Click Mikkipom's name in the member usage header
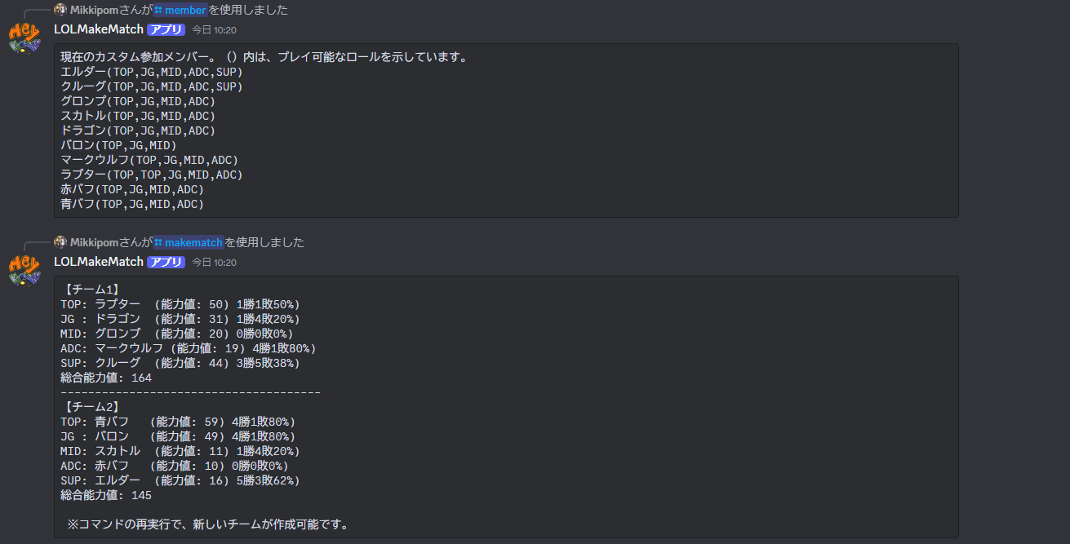Screen dimensions: 1070x544 coord(92,10)
